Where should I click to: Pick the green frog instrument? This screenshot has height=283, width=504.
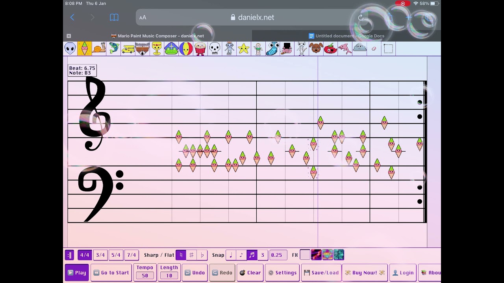tap(171, 49)
